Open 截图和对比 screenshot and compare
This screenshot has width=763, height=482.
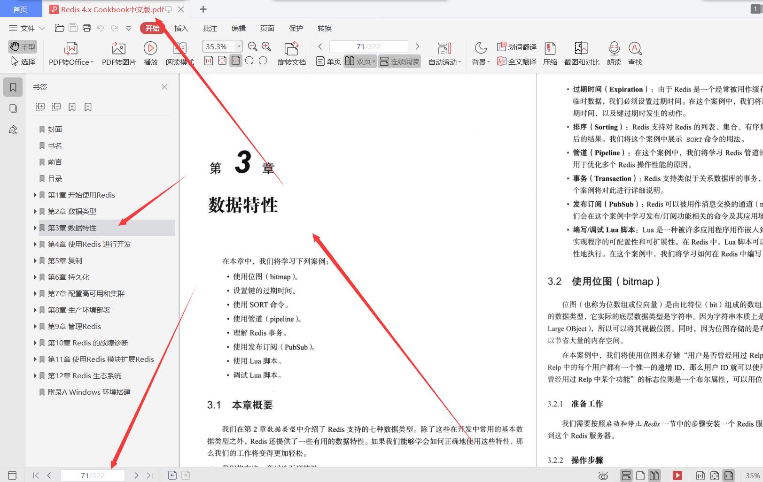click(582, 54)
